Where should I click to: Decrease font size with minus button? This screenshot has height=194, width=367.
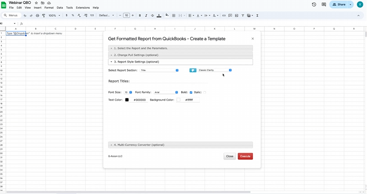tap(120, 15)
